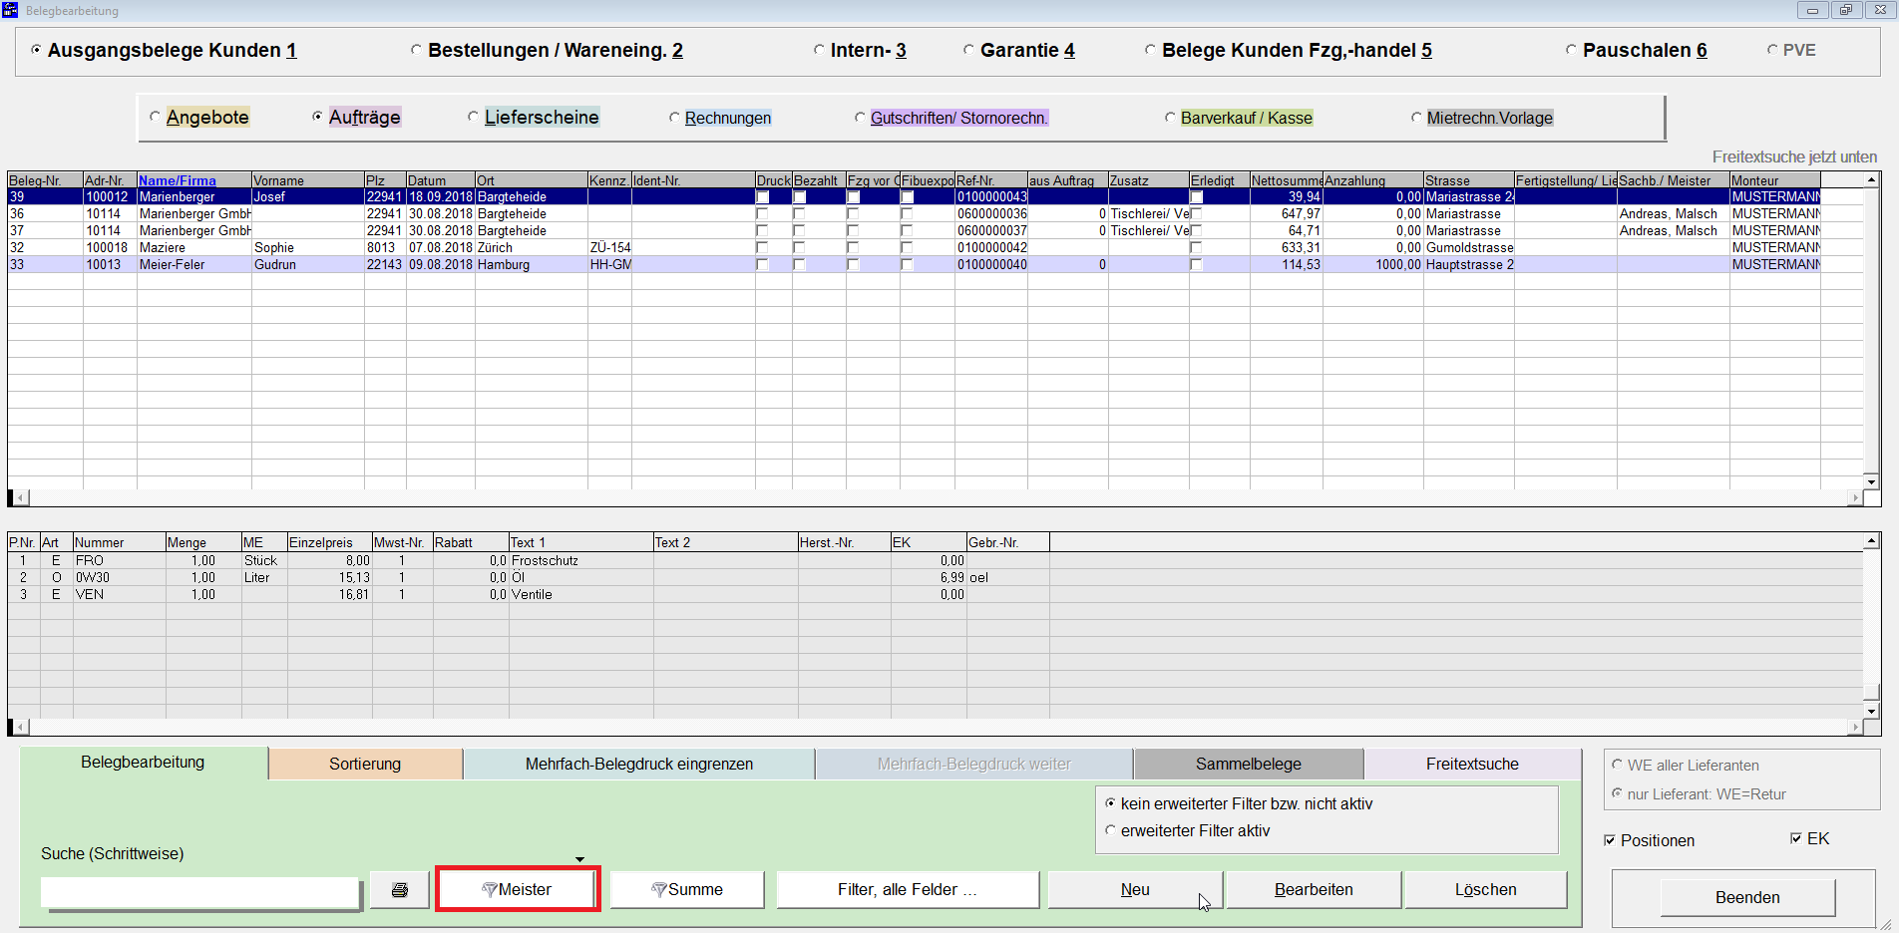Select Mietrechn.Vorlage radio option

tap(1416, 118)
